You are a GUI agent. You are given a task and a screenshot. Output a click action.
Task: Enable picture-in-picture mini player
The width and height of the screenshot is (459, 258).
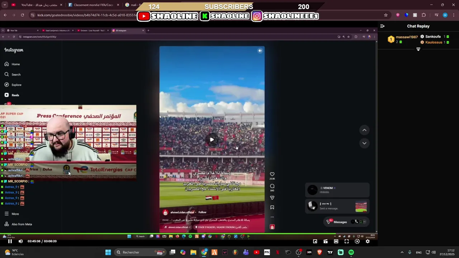tap(315, 241)
